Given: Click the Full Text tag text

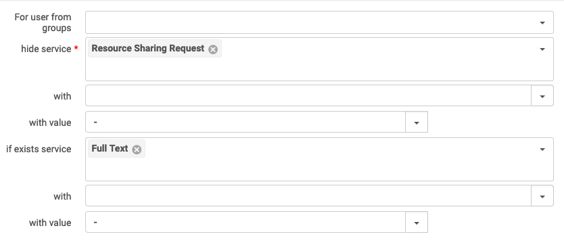Looking at the screenshot, I should (110, 149).
